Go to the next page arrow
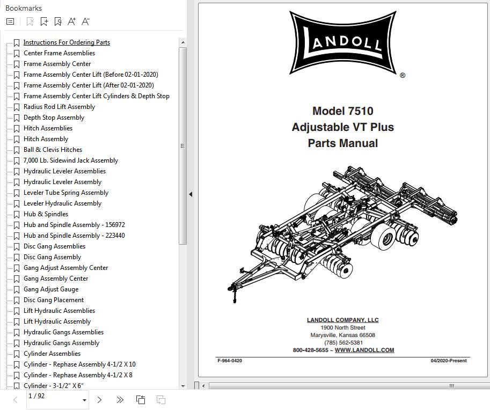Viewport: 490px width, 410px height. [99, 400]
